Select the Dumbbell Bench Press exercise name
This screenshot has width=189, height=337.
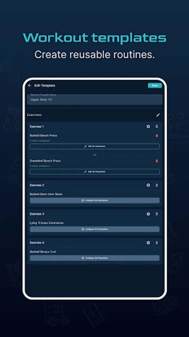point(45,161)
